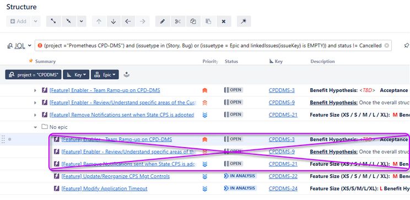This screenshot has width=410, height=200.
Task: Click the drag handle left of selected row
Action: pyautogui.click(x=3, y=139)
